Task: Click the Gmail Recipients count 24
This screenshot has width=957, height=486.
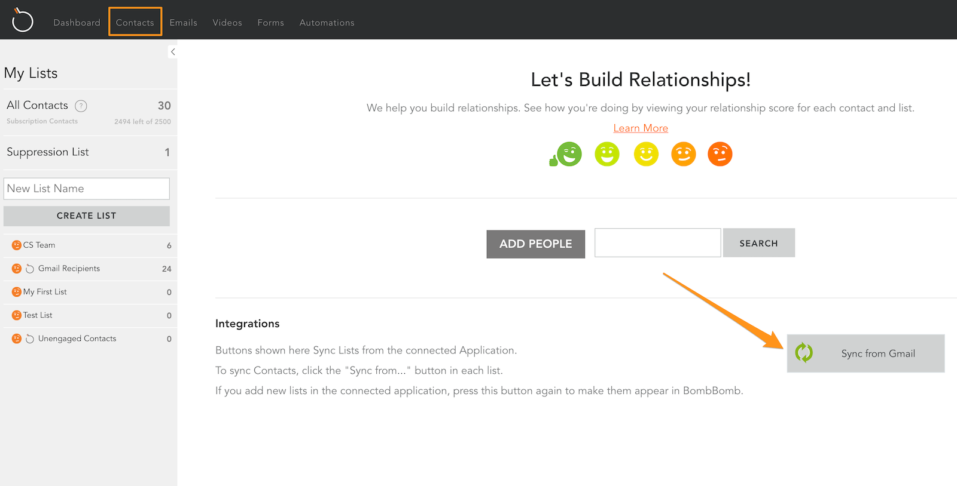Action: coord(167,269)
